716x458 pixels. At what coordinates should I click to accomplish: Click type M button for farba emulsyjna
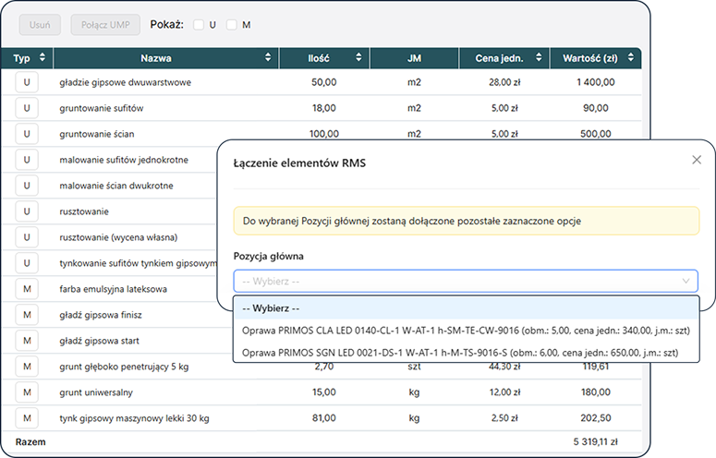pos(26,289)
